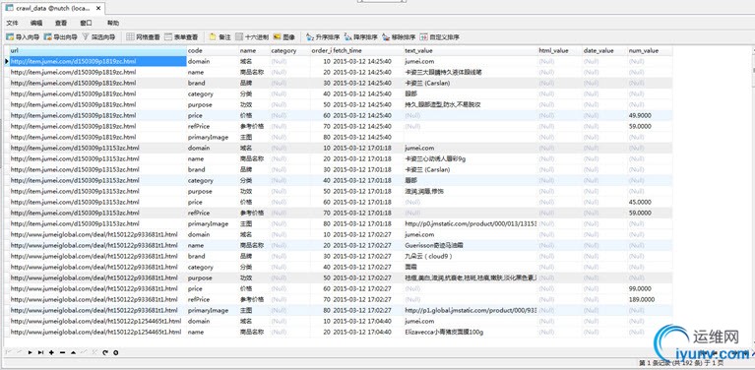Open the 导入向导 import wizard

point(23,36)
